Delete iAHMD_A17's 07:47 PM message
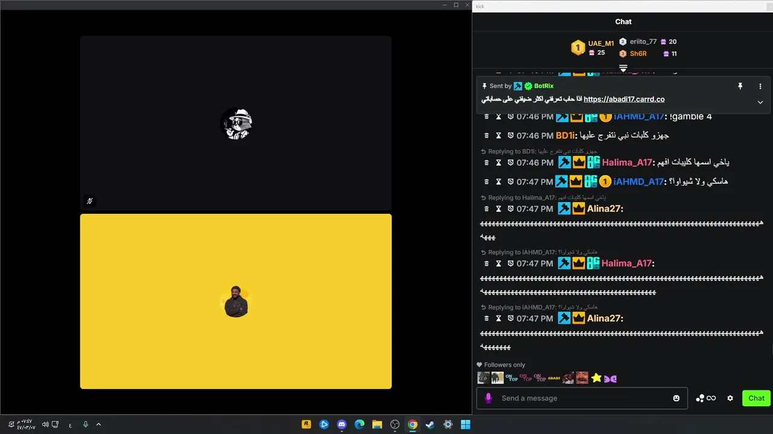 (487, 181)
